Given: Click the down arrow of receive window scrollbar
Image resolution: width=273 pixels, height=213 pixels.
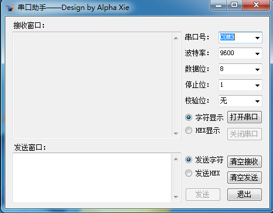Looking at the screenshot, I should coord(176,134).
